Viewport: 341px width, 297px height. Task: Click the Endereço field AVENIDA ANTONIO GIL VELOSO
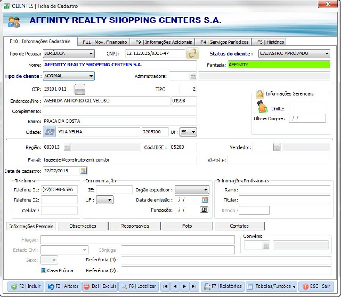click(x=107, y=101)
